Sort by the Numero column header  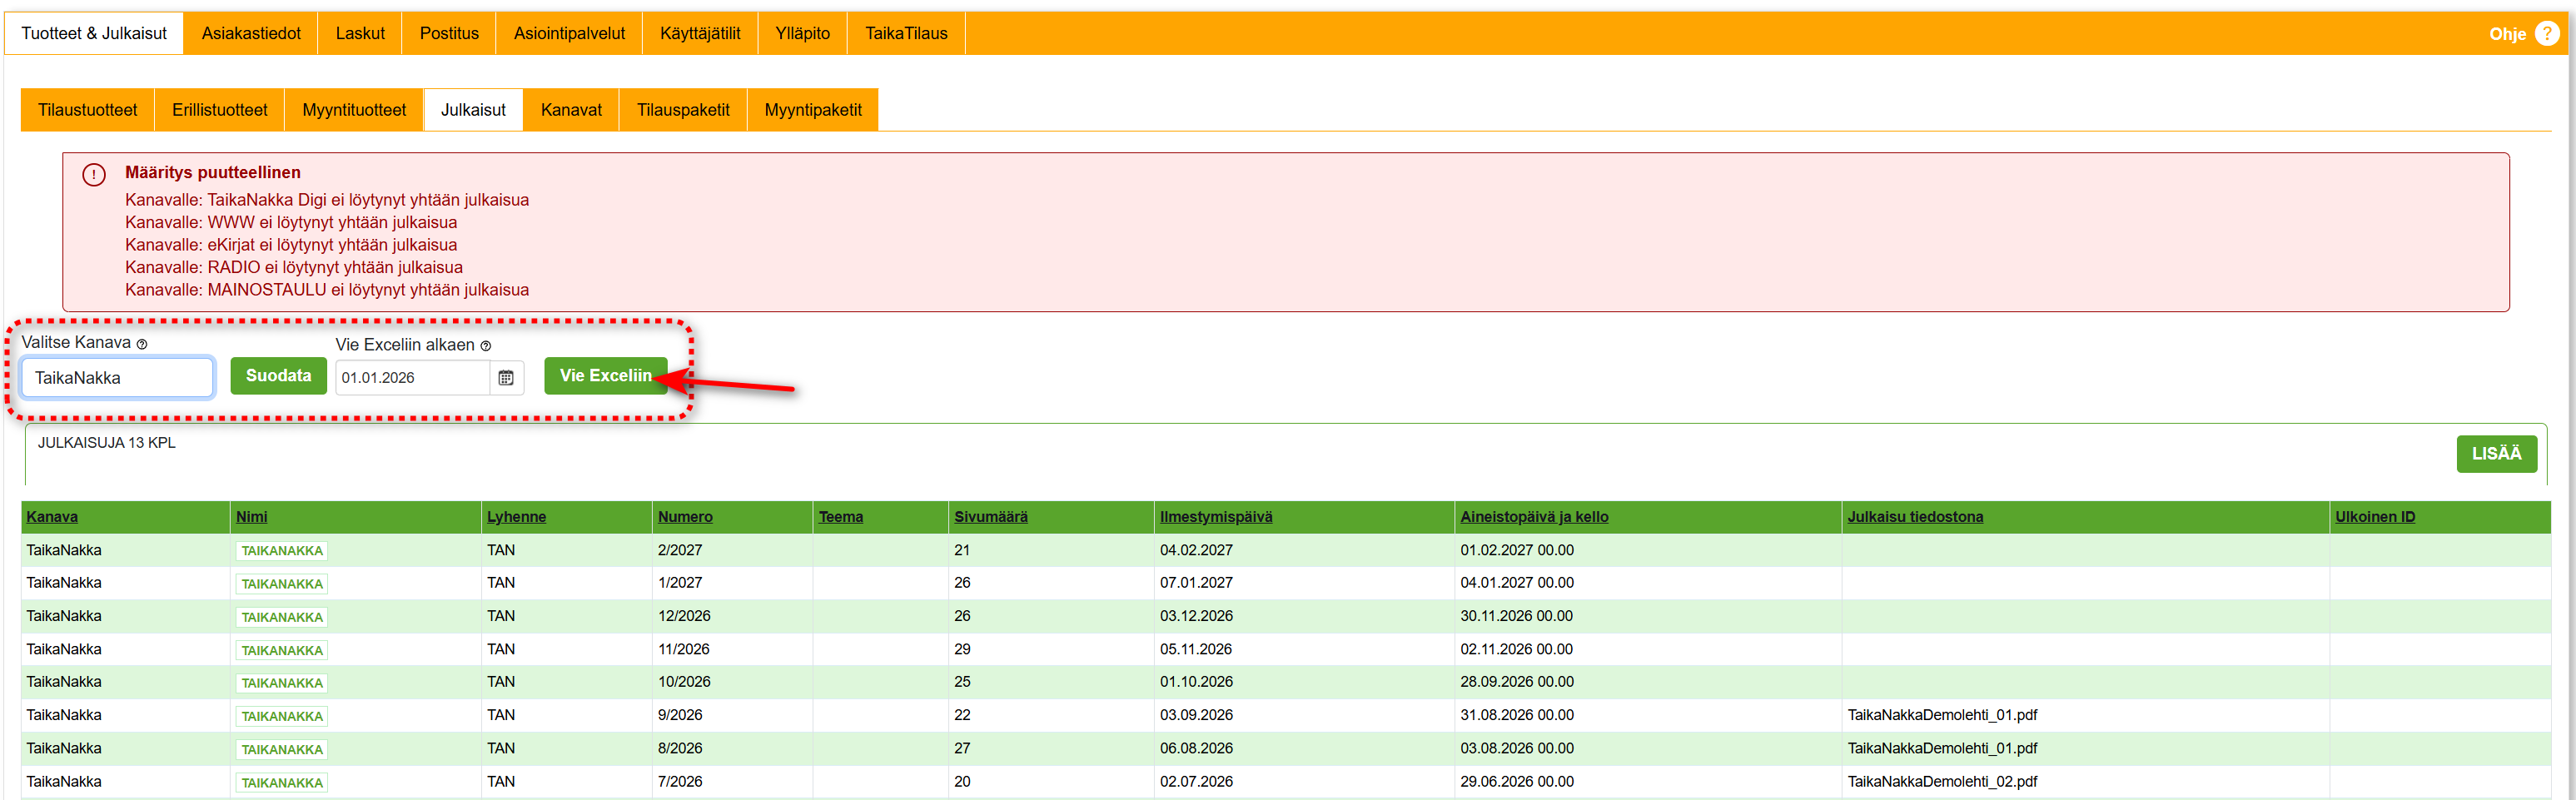[685, 517]
